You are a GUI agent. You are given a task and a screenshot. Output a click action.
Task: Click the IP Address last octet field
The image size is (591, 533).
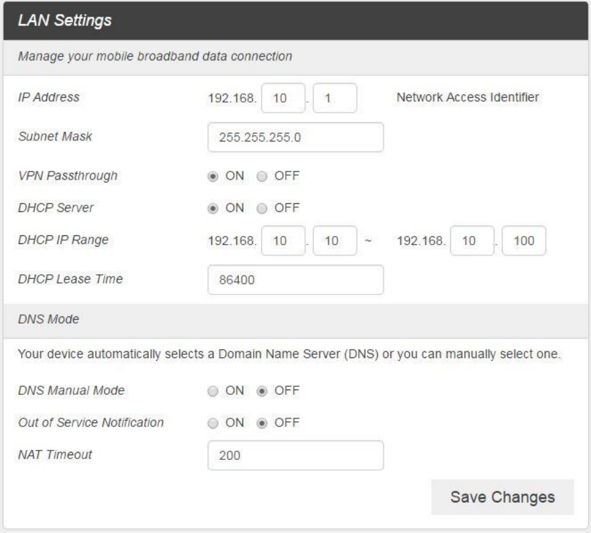335,98
